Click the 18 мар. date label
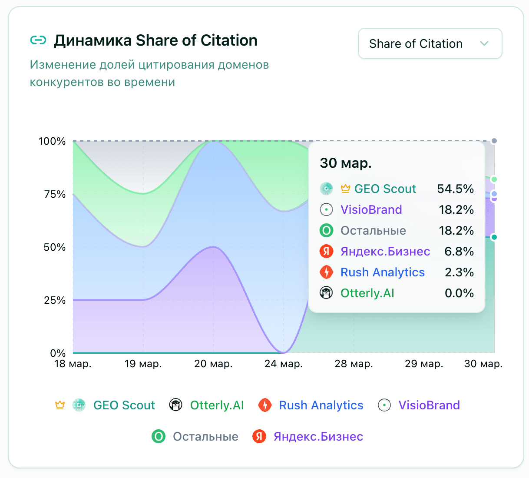Viewport: 529px width, 478px height. click(73, 364)
